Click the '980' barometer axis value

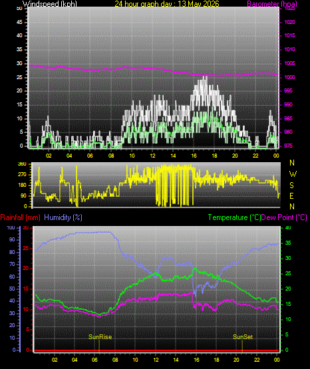[288, 132]
